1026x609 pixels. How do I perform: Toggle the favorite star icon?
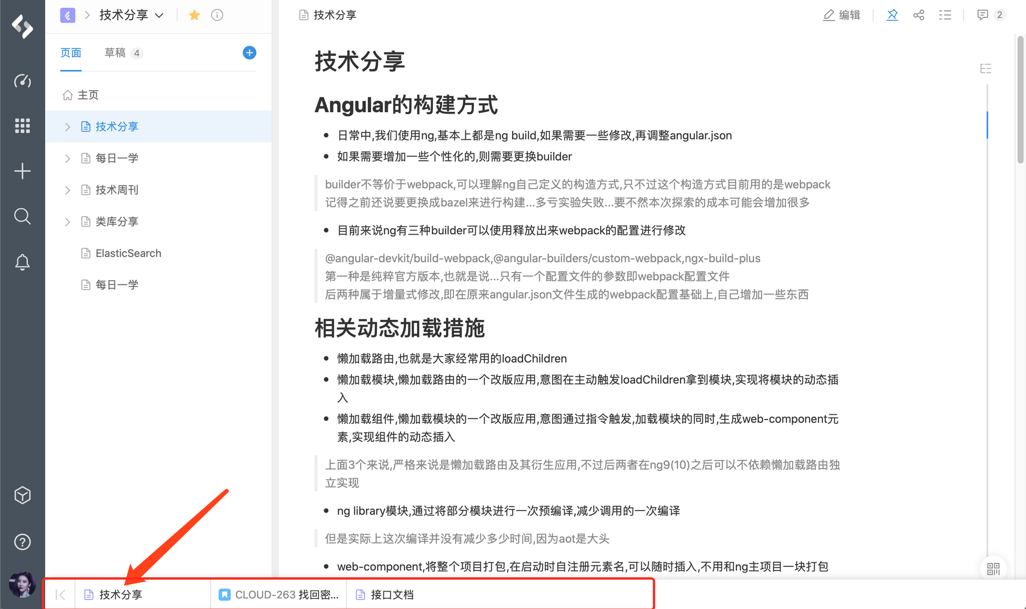point(194,15)
